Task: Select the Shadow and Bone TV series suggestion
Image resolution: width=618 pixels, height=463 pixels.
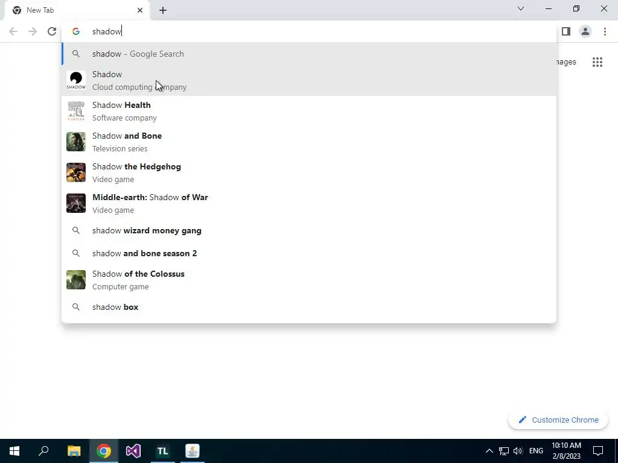Action: (x=309, y=142)
